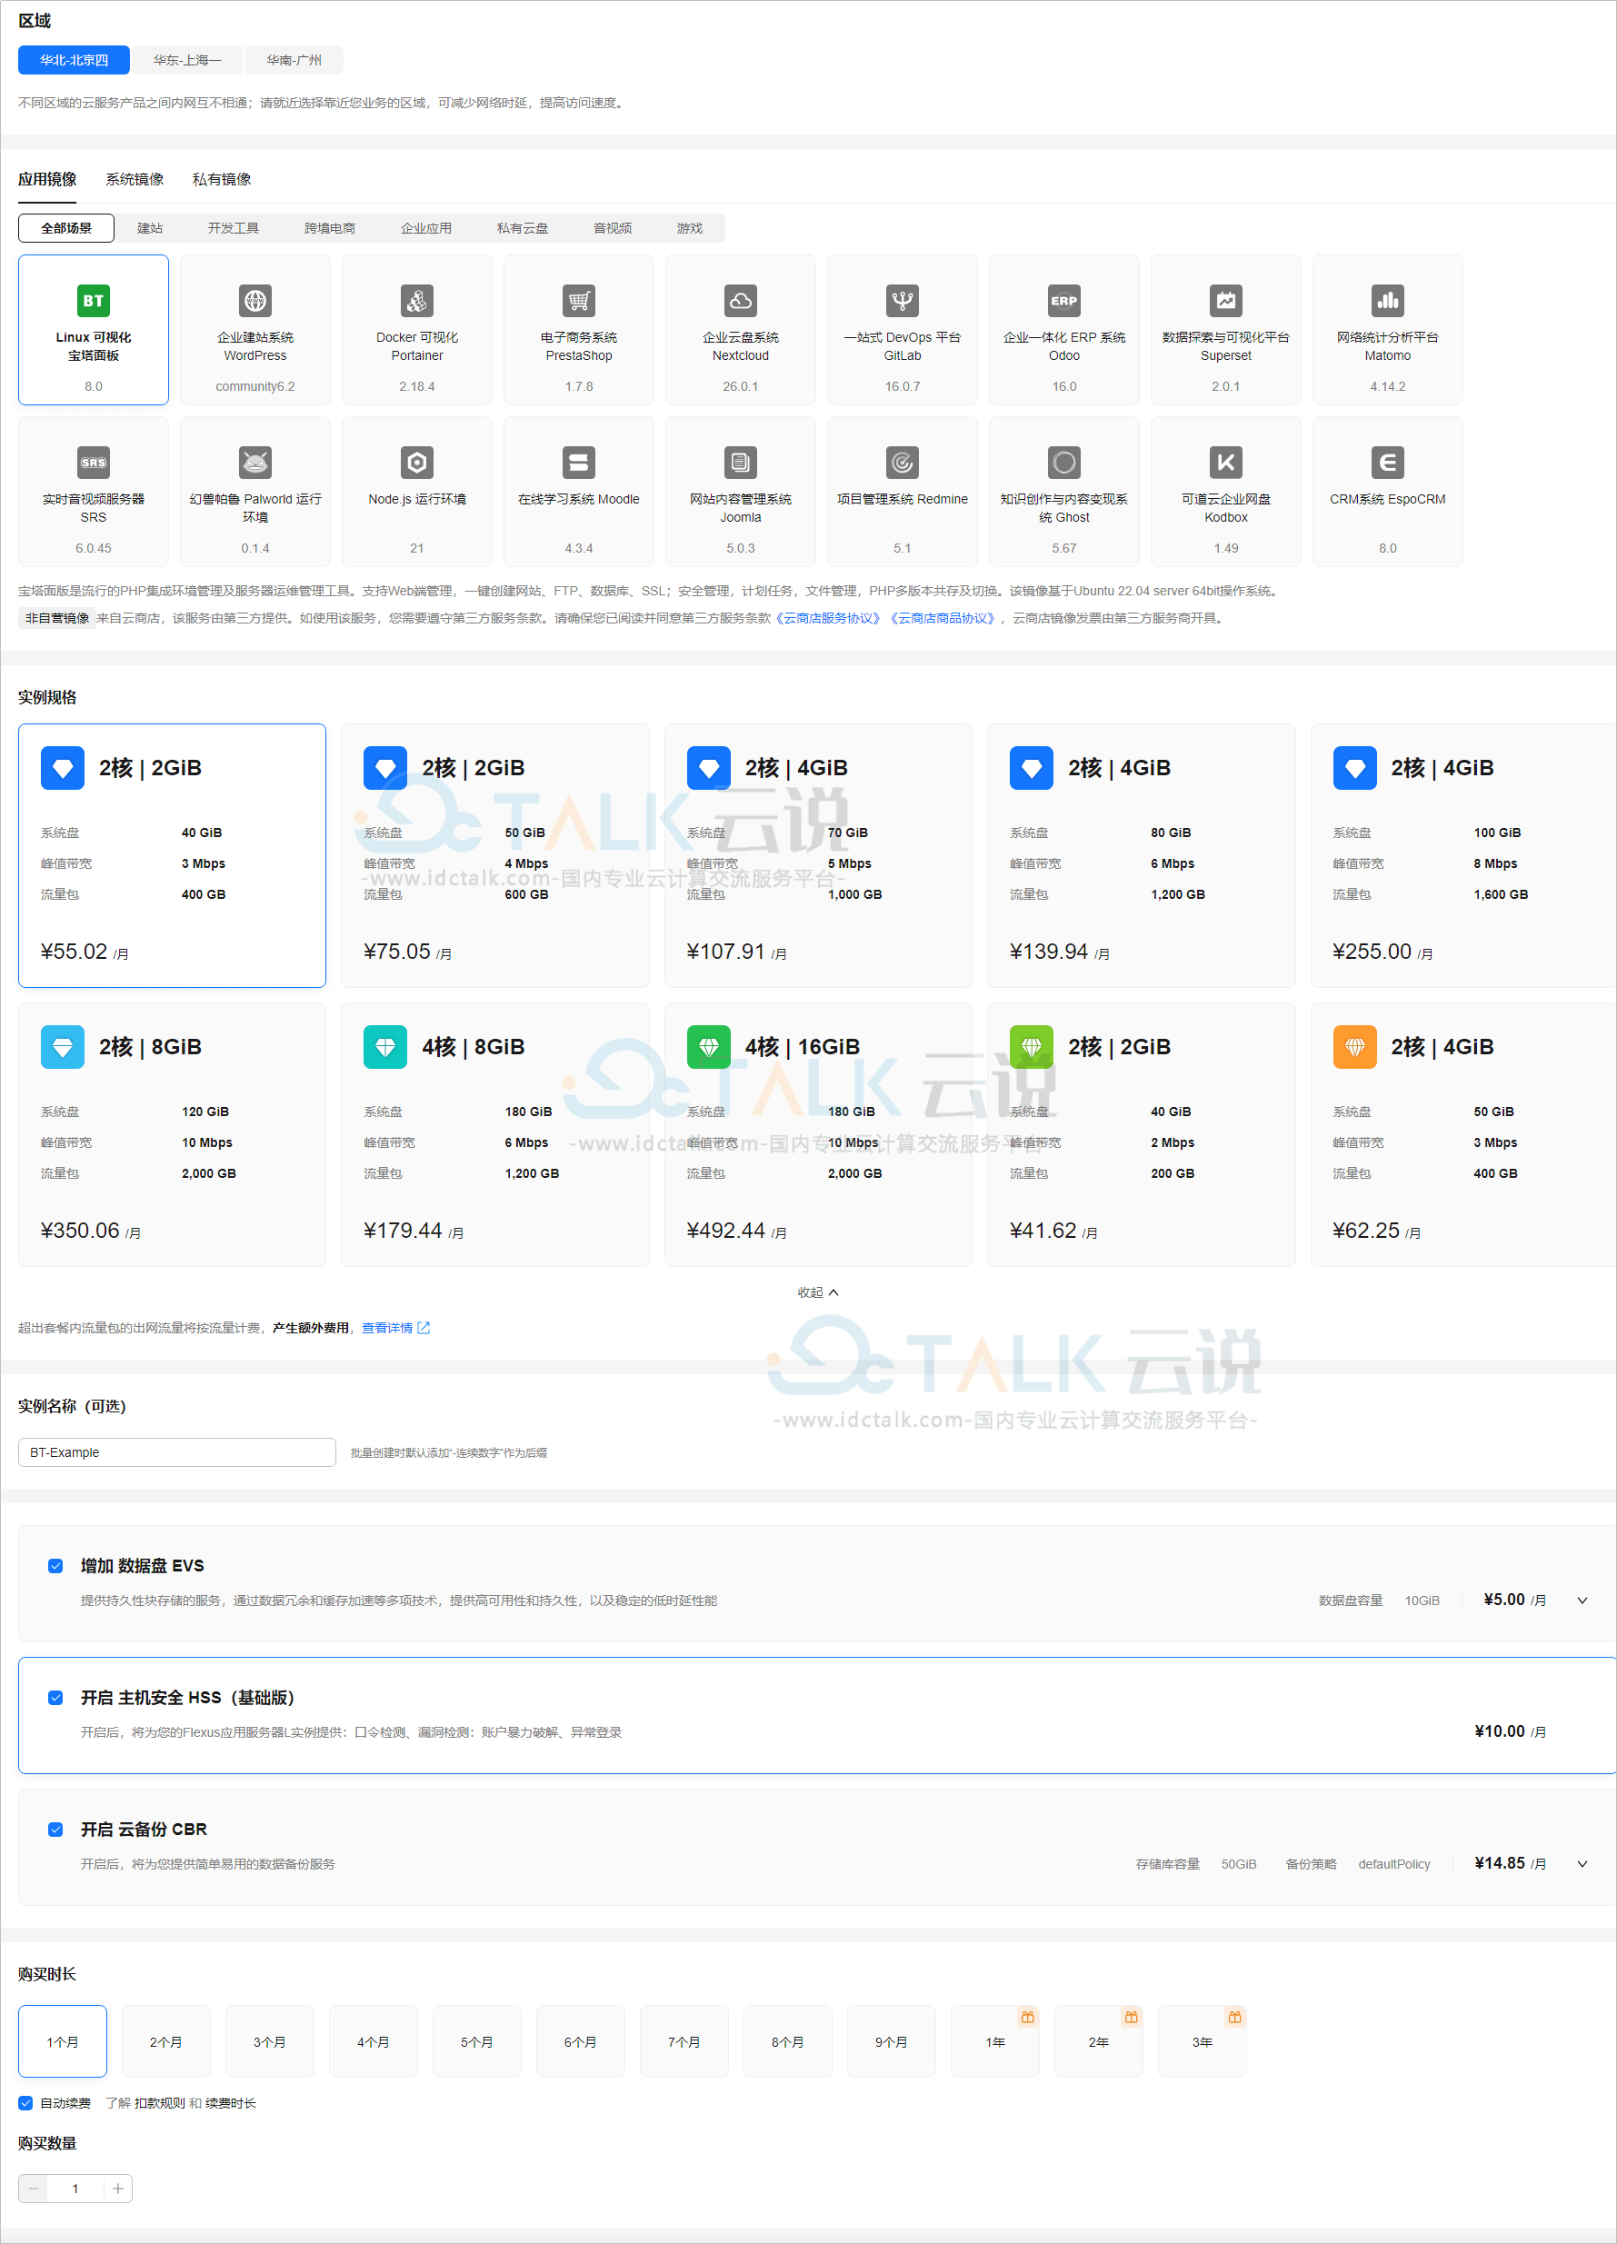
Task: Switch to 系统镜像 tab
Action: 135,179
